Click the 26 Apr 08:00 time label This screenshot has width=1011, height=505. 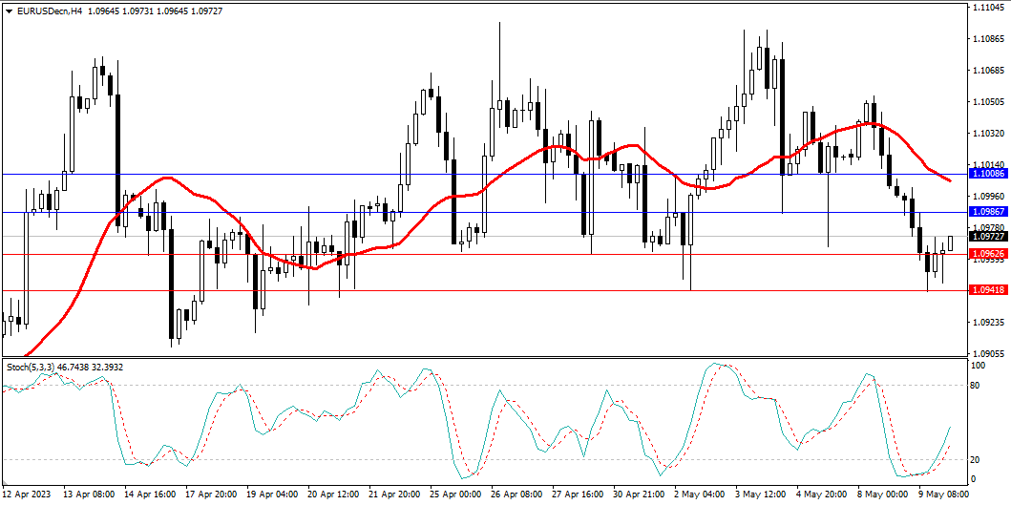(x=517, y=494)
